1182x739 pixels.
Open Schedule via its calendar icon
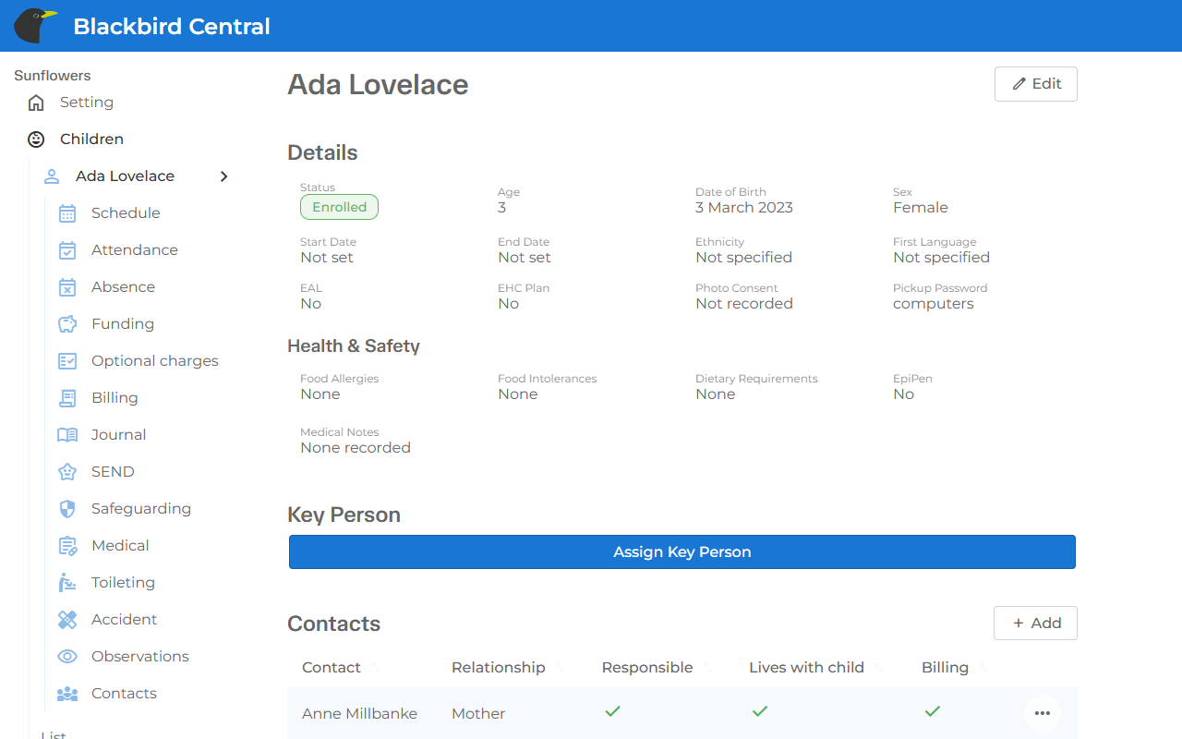[x=67, y=213]
